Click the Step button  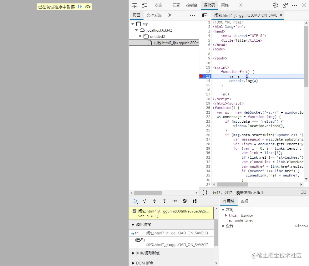(x=175, y=201)
